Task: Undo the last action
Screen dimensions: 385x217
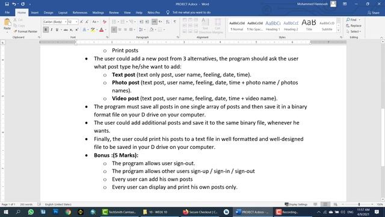Action: coord(14,4)
